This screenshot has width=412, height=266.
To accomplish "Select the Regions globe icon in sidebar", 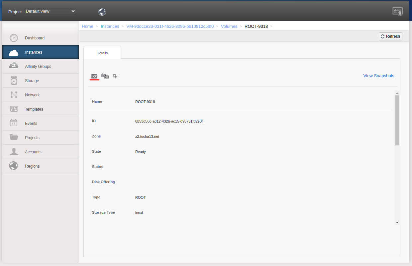I will pos(14,166).
